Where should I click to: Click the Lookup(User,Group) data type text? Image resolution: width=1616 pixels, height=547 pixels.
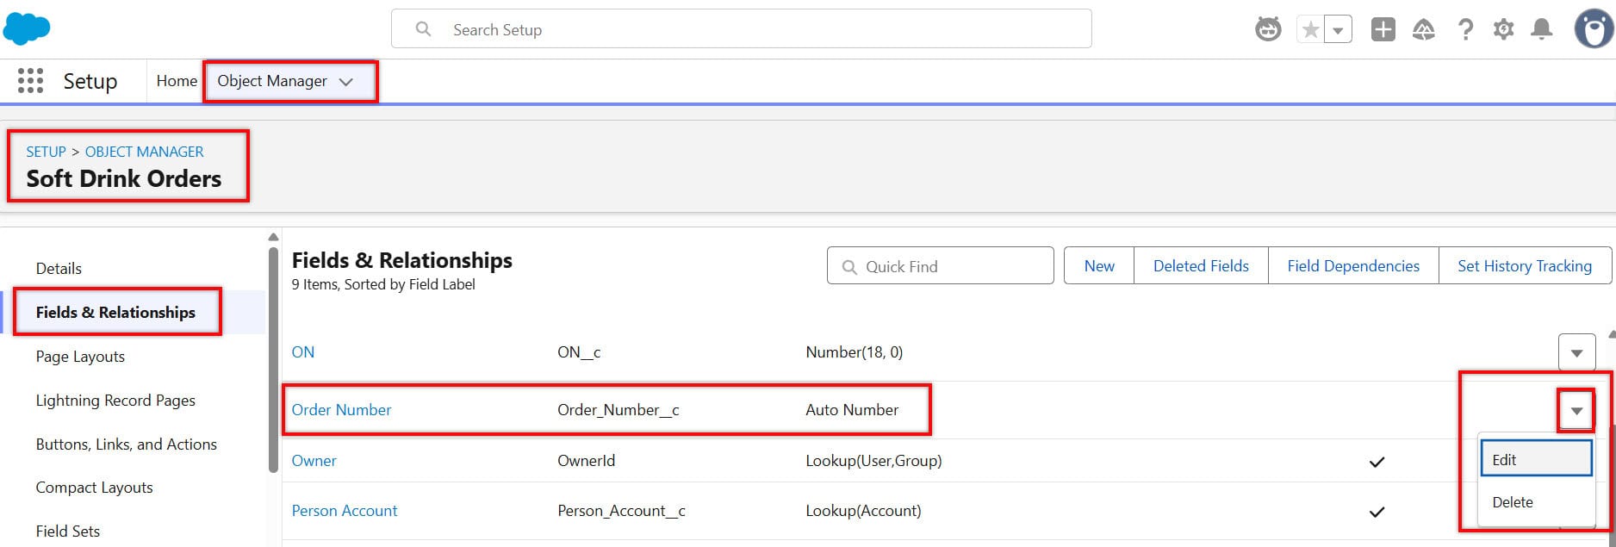point(873,461)
